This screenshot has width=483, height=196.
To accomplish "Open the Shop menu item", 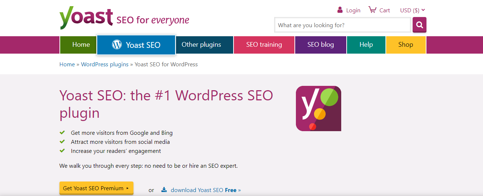I will (x=406, y=45).
